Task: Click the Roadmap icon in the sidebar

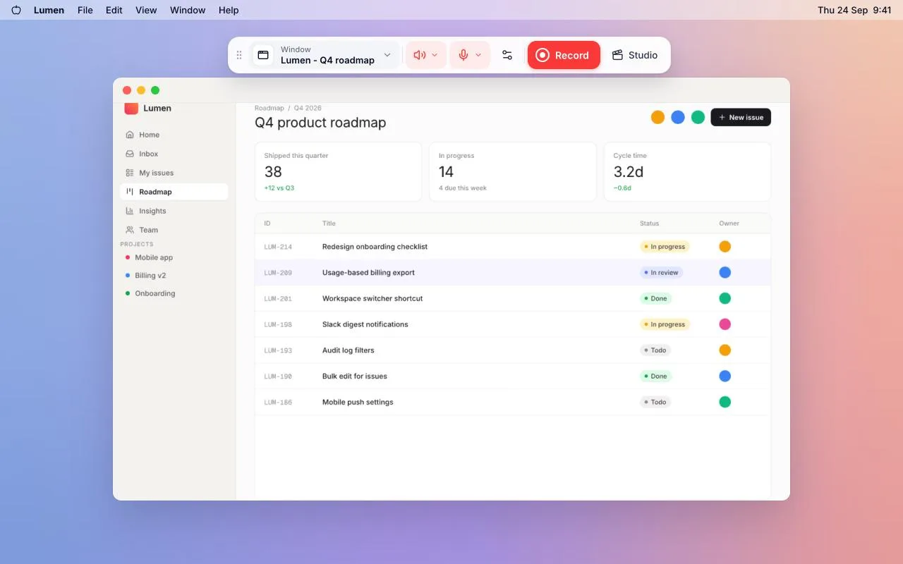Action: 130,192
